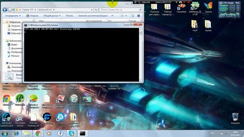The image size is (244, 137).
Task: Click the Сервер для css breadcrumb
Action: click(x=45, y=10)
